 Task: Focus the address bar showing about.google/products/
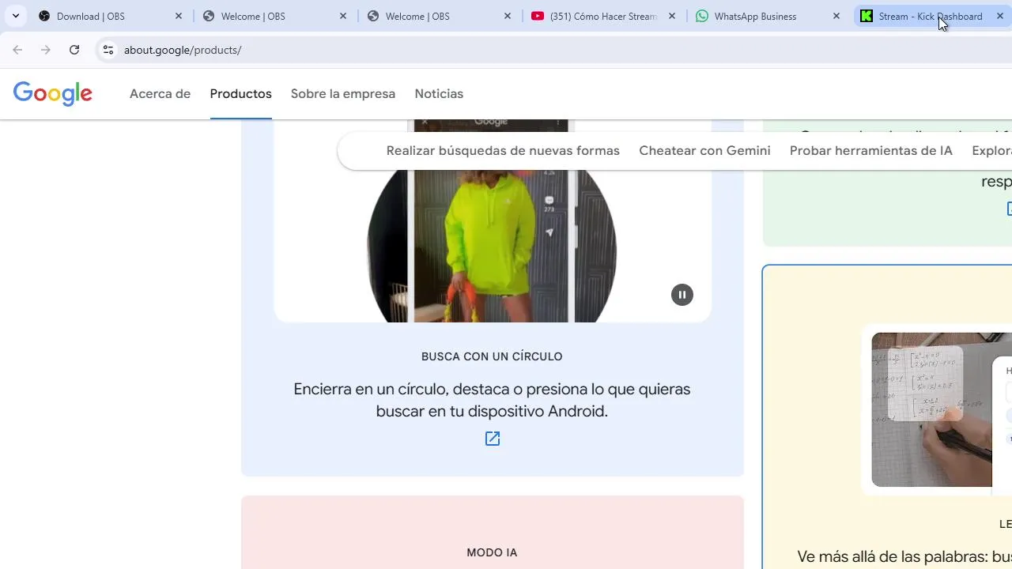click(553, 50)
